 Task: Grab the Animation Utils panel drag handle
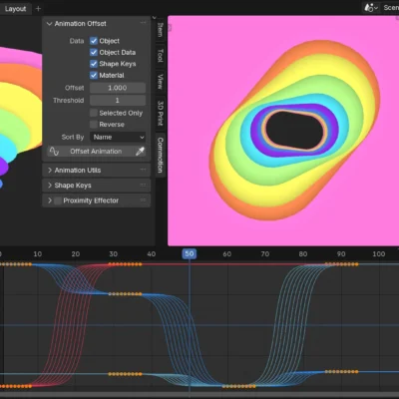coord(143,170)
